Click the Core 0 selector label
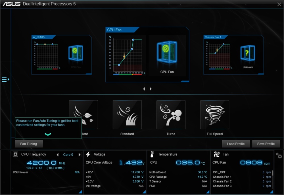Viewport: 284px width, 195px height. pos(68,155)
